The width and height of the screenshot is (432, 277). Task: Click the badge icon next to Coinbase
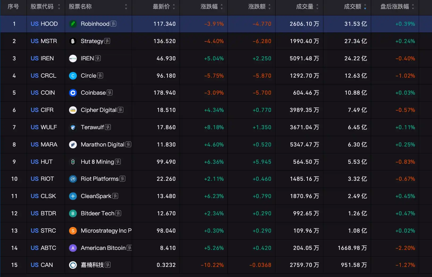pyautogui.click(x=110, y=93)
